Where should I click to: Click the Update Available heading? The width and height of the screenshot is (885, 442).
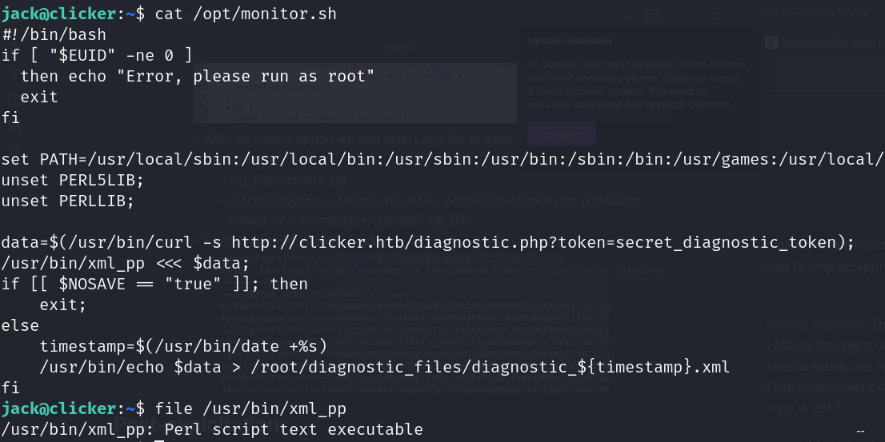click(570, 41)
